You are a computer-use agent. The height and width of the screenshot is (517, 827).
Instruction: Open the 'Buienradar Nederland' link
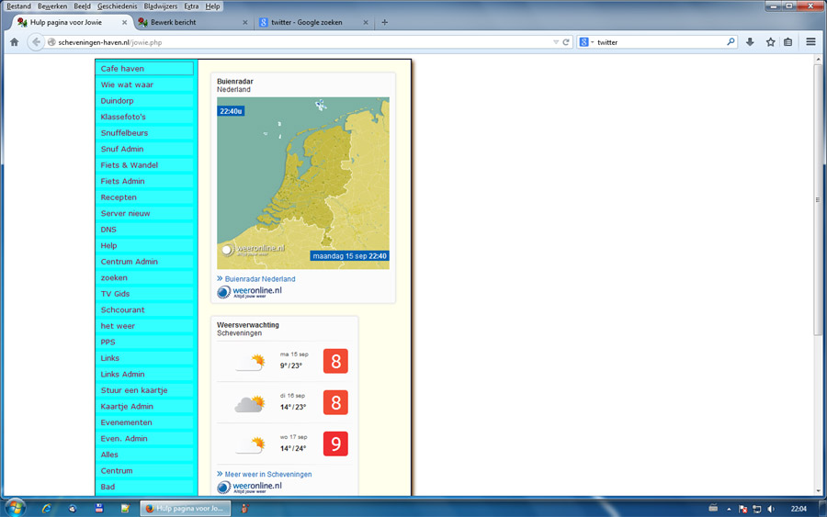pyautogui.click(x=260, y=279)
